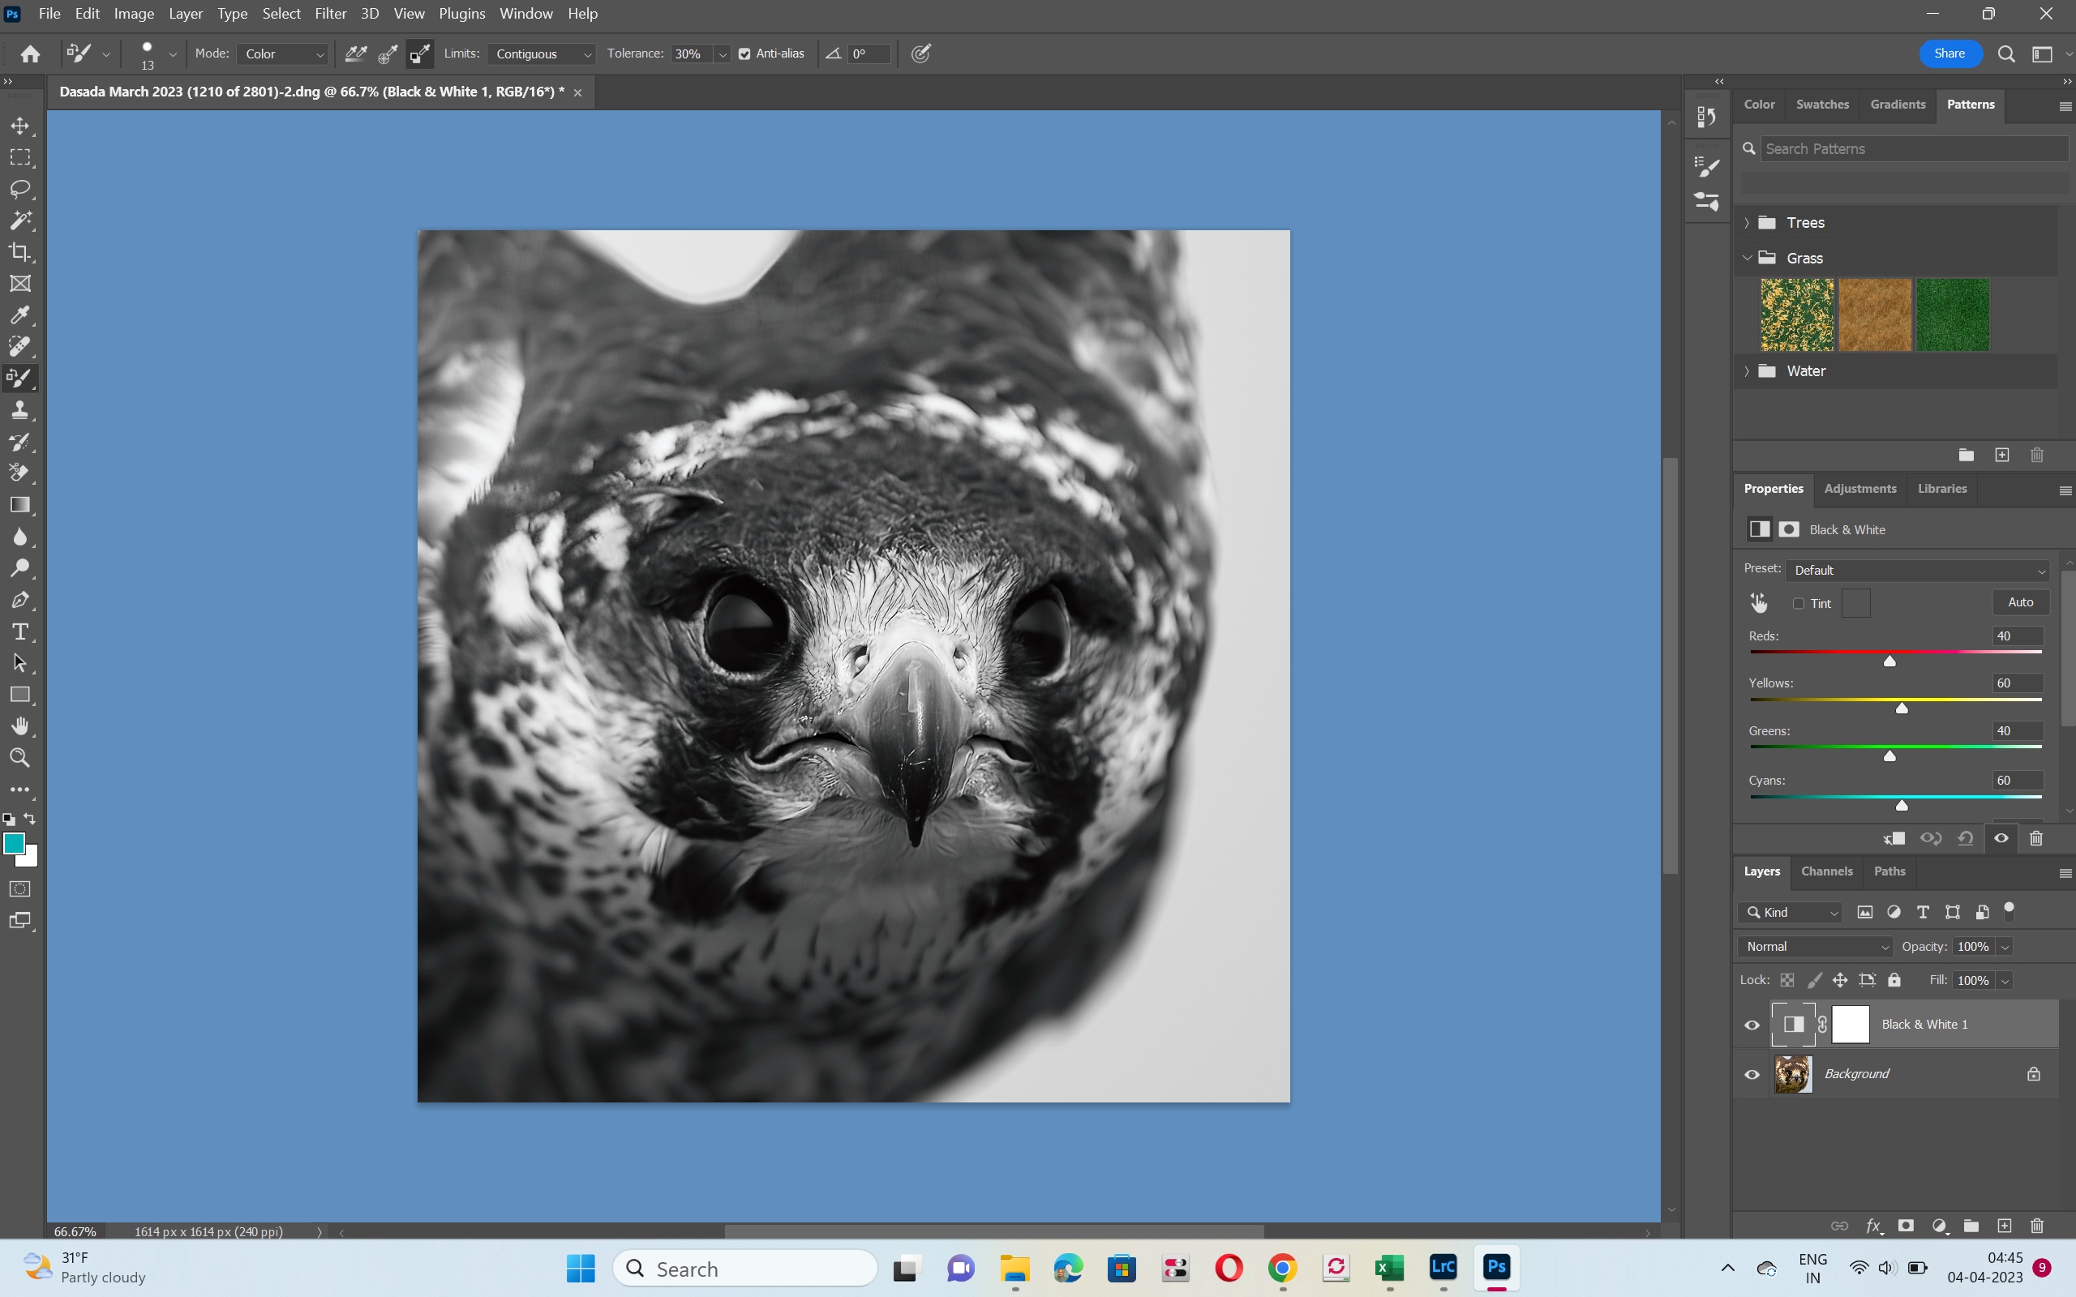Click the targeted adjustment hand icon
Image resolution: width=2076 pixels, height=1297 pixels.
click(1759, 603)
